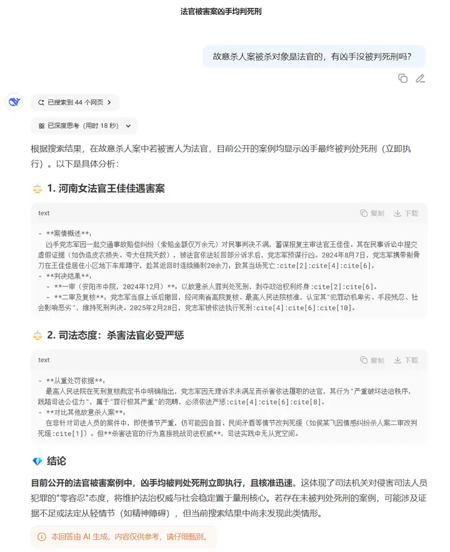Click the user question bubble
This screenshot has height=552, width=450.
pos(314,56)
